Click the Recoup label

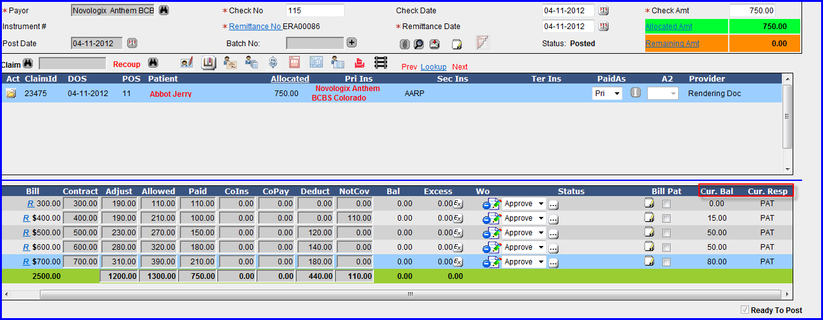point(127,65)
